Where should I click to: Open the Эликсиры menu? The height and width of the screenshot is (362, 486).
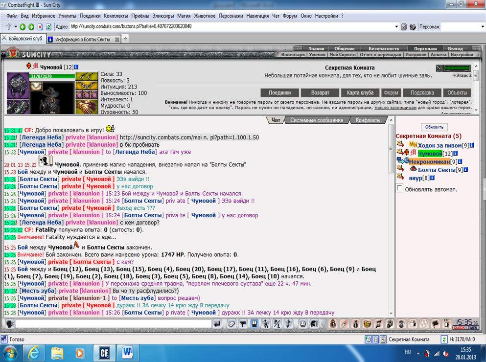click(163, 16)
